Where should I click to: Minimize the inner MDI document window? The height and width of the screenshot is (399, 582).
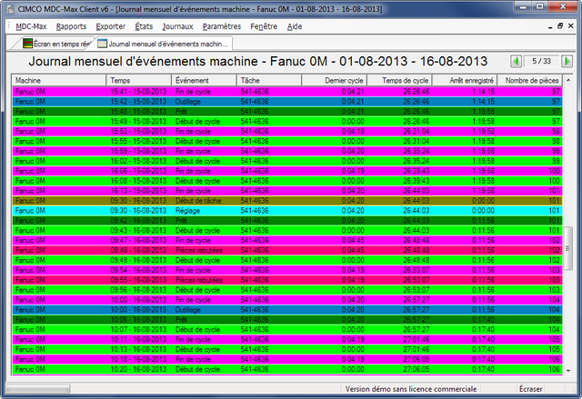point(550,26)
